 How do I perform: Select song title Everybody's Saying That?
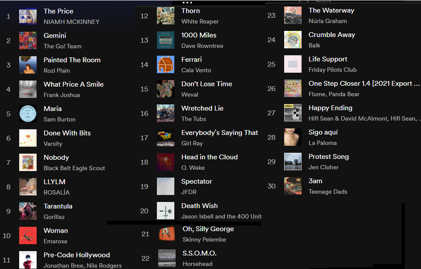pyautogui.click(x=220, y=133)
